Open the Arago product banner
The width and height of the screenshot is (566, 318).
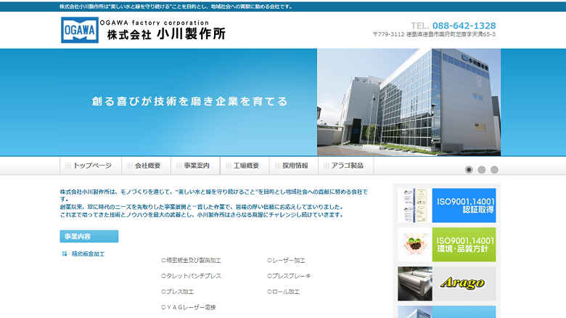[x=446, y=283]
